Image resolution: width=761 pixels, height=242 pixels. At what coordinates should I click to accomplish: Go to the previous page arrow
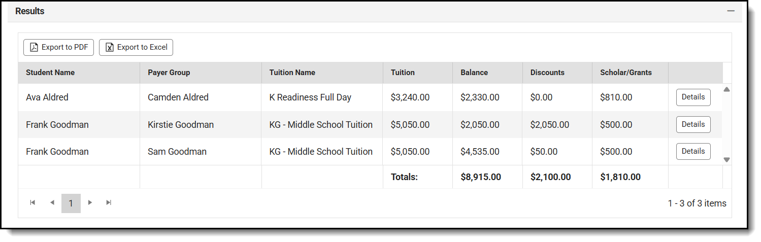pos(52,202)
